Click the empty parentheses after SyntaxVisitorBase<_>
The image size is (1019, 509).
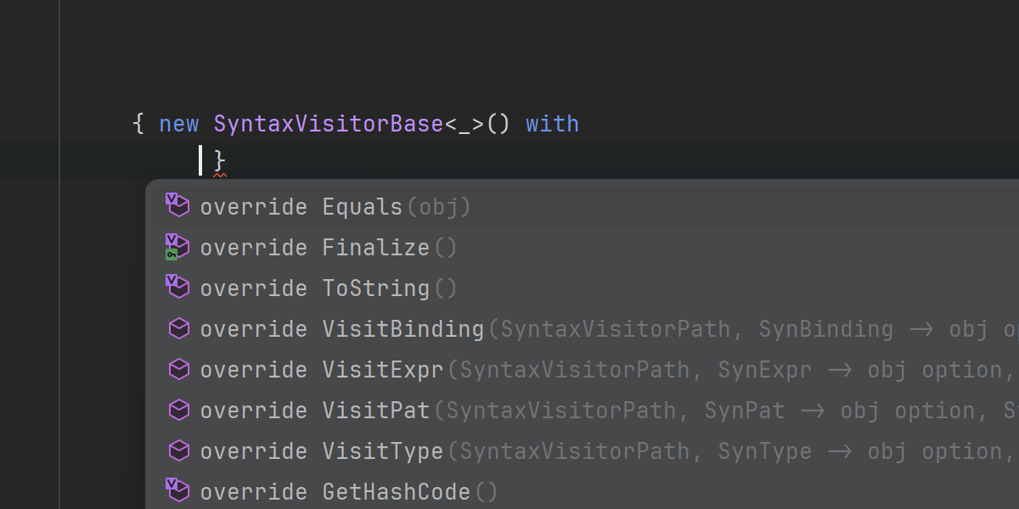(498, 124)
